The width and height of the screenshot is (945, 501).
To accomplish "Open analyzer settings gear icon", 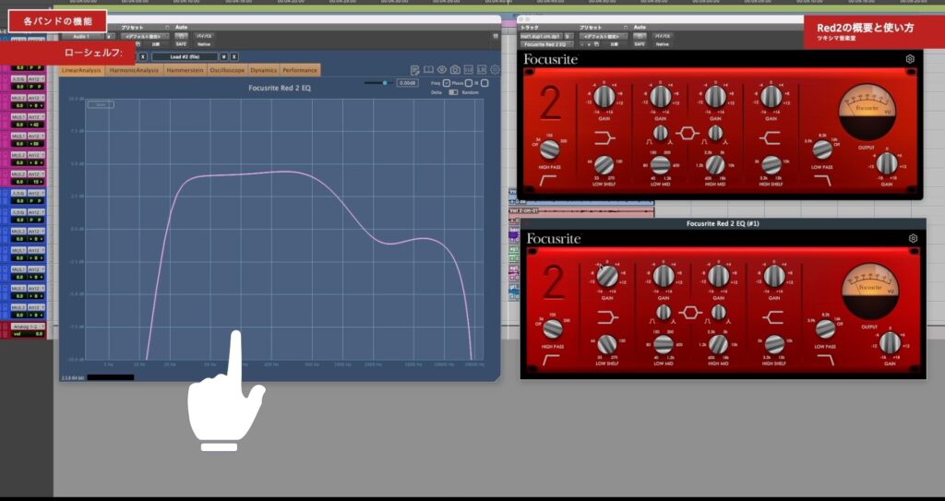I will (x=495, y=70).
